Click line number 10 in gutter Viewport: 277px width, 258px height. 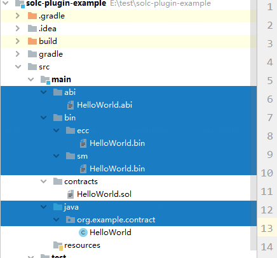(267, 173)
